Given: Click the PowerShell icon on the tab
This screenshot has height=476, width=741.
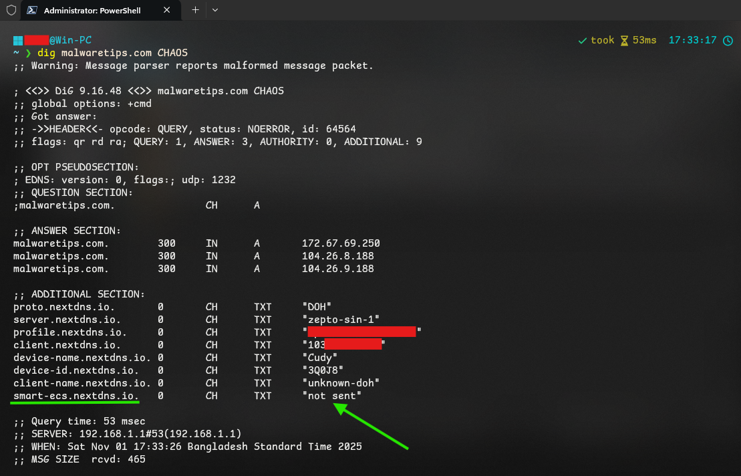Looking at the screenshot, I should point(31,10).
